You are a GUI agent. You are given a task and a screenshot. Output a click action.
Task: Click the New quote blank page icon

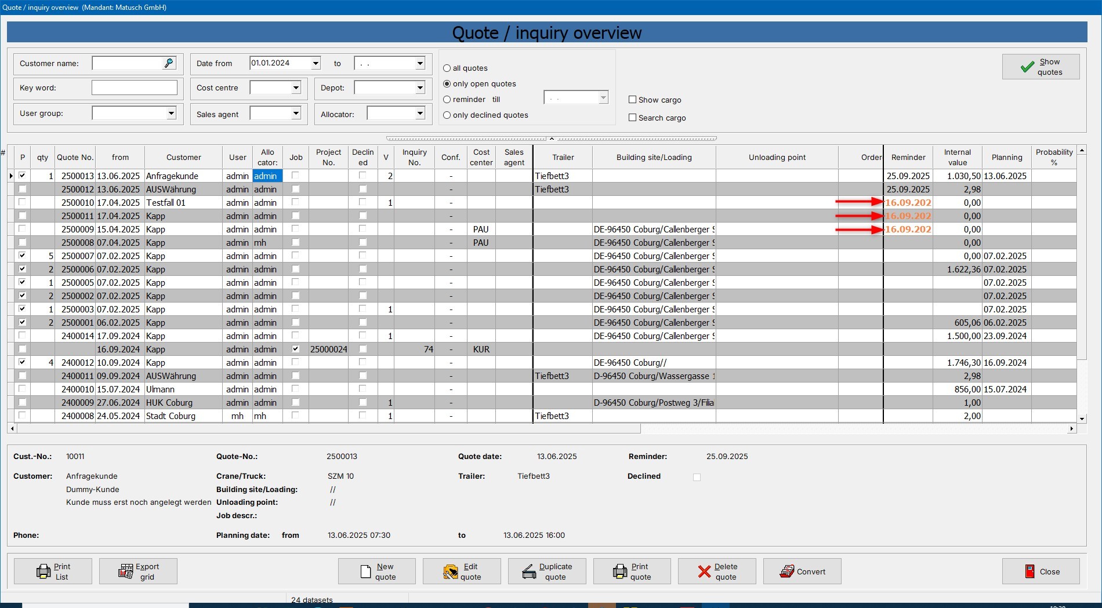pos(365,571)
